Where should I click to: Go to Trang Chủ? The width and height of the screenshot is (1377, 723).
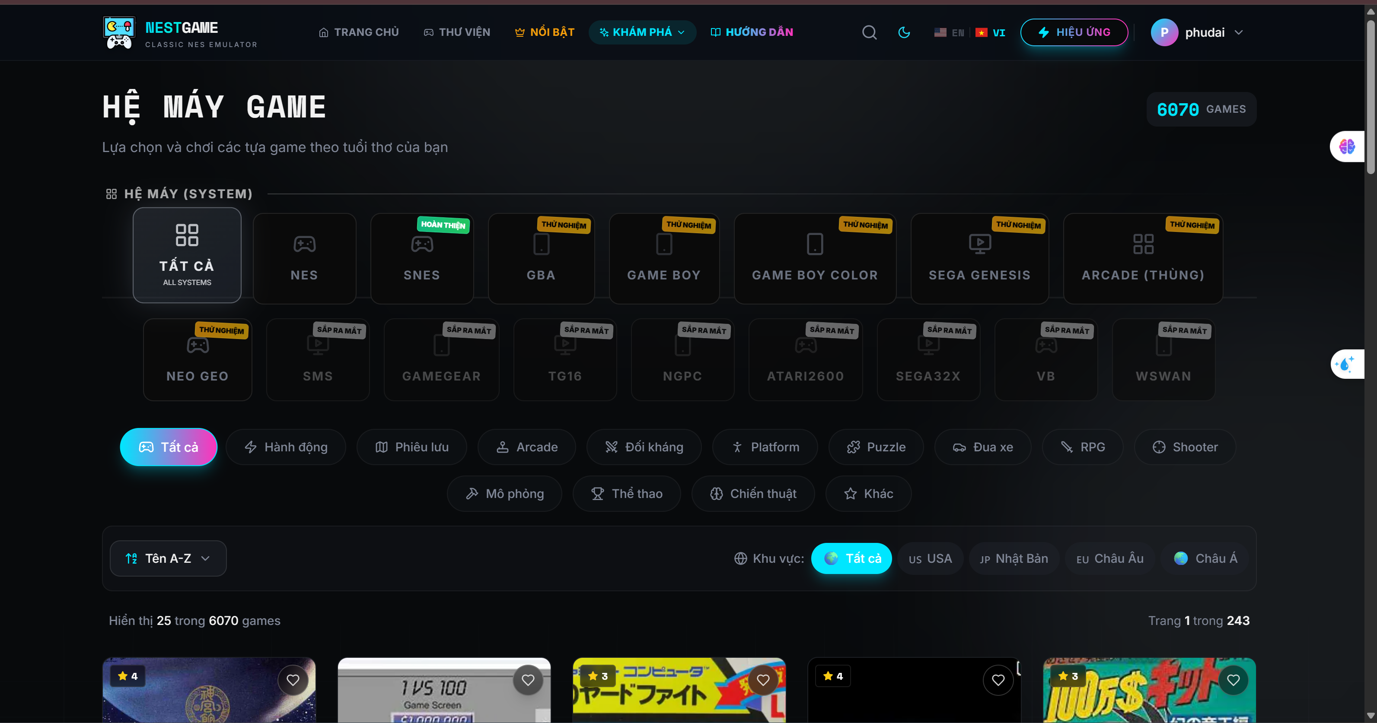(359, 32)
